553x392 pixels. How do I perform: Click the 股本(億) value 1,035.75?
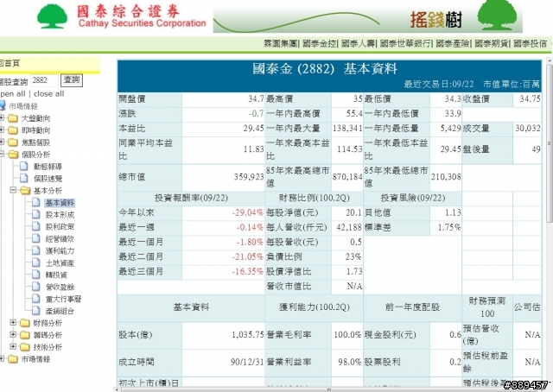(x=248, y=334)
